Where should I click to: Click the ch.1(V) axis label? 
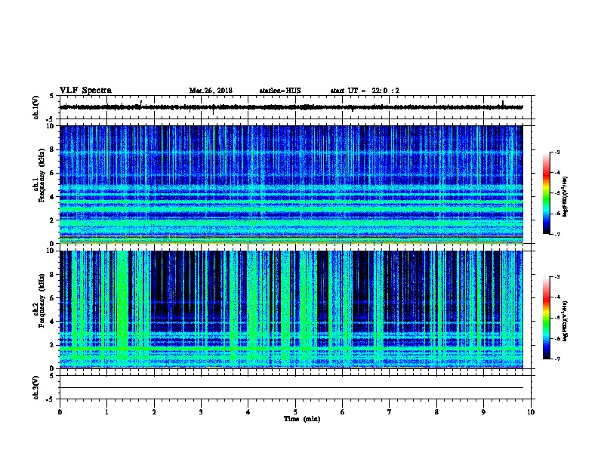pyautogui.click(x=36, y=107)
